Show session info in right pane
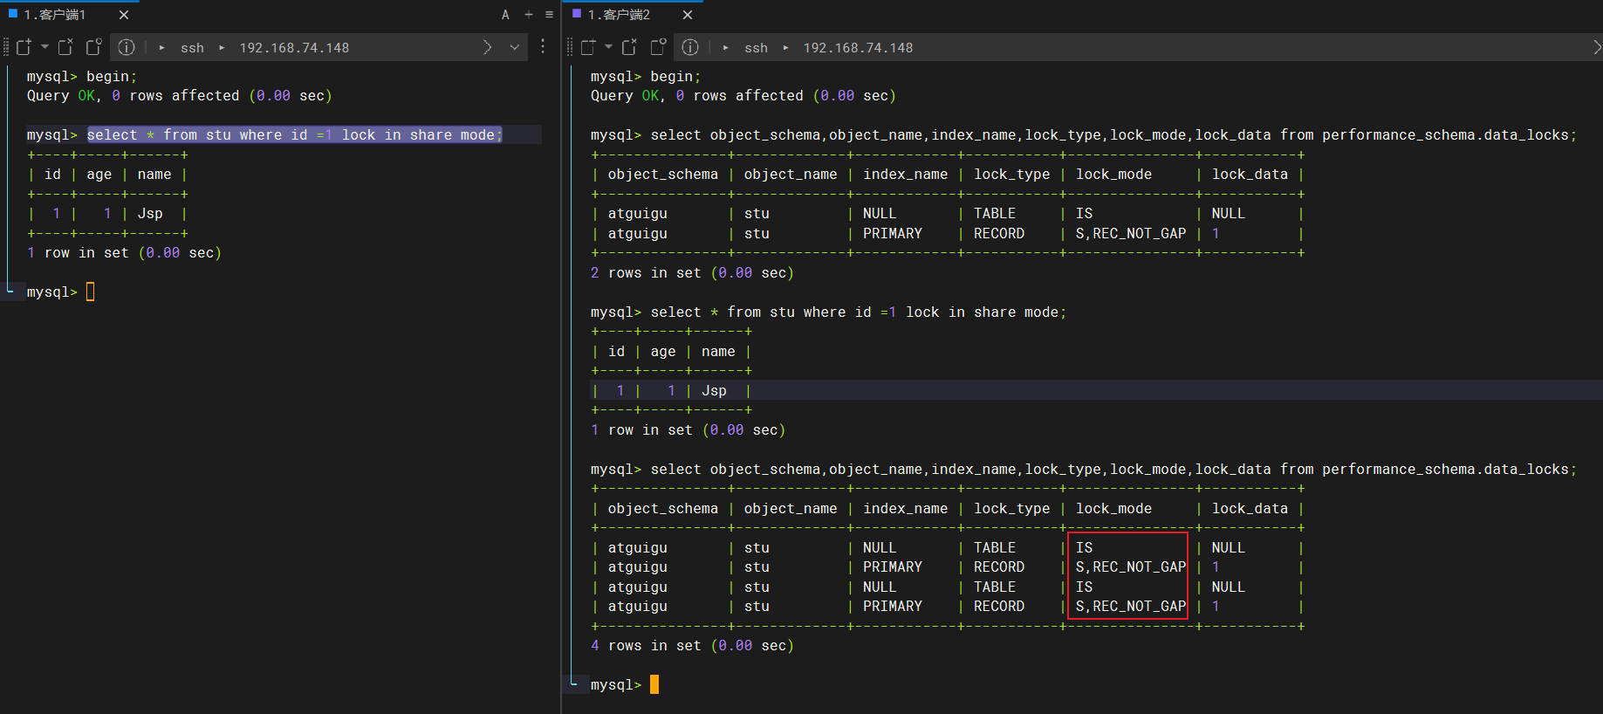The height and width of the screenshot is (714, 1603). (690, 47)
